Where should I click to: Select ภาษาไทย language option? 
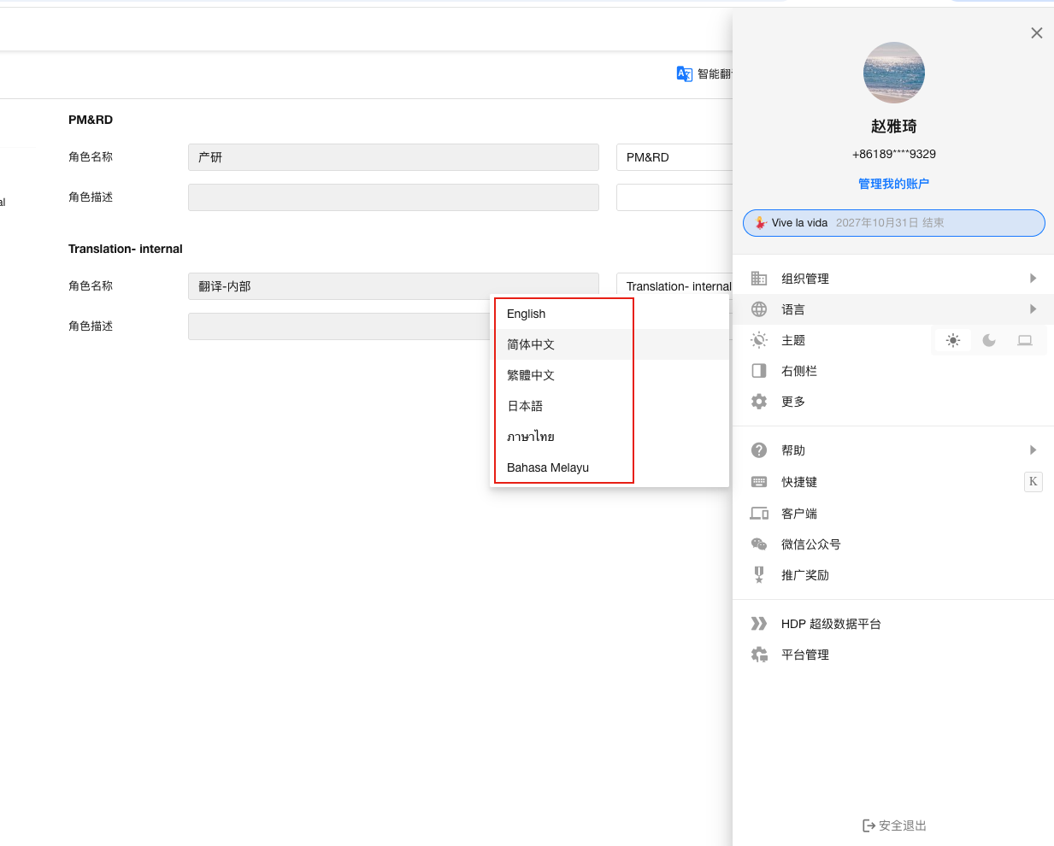pos(609,437)
